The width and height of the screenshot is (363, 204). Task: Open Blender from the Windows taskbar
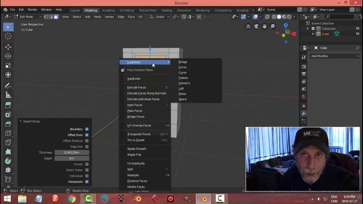point(204,199)
